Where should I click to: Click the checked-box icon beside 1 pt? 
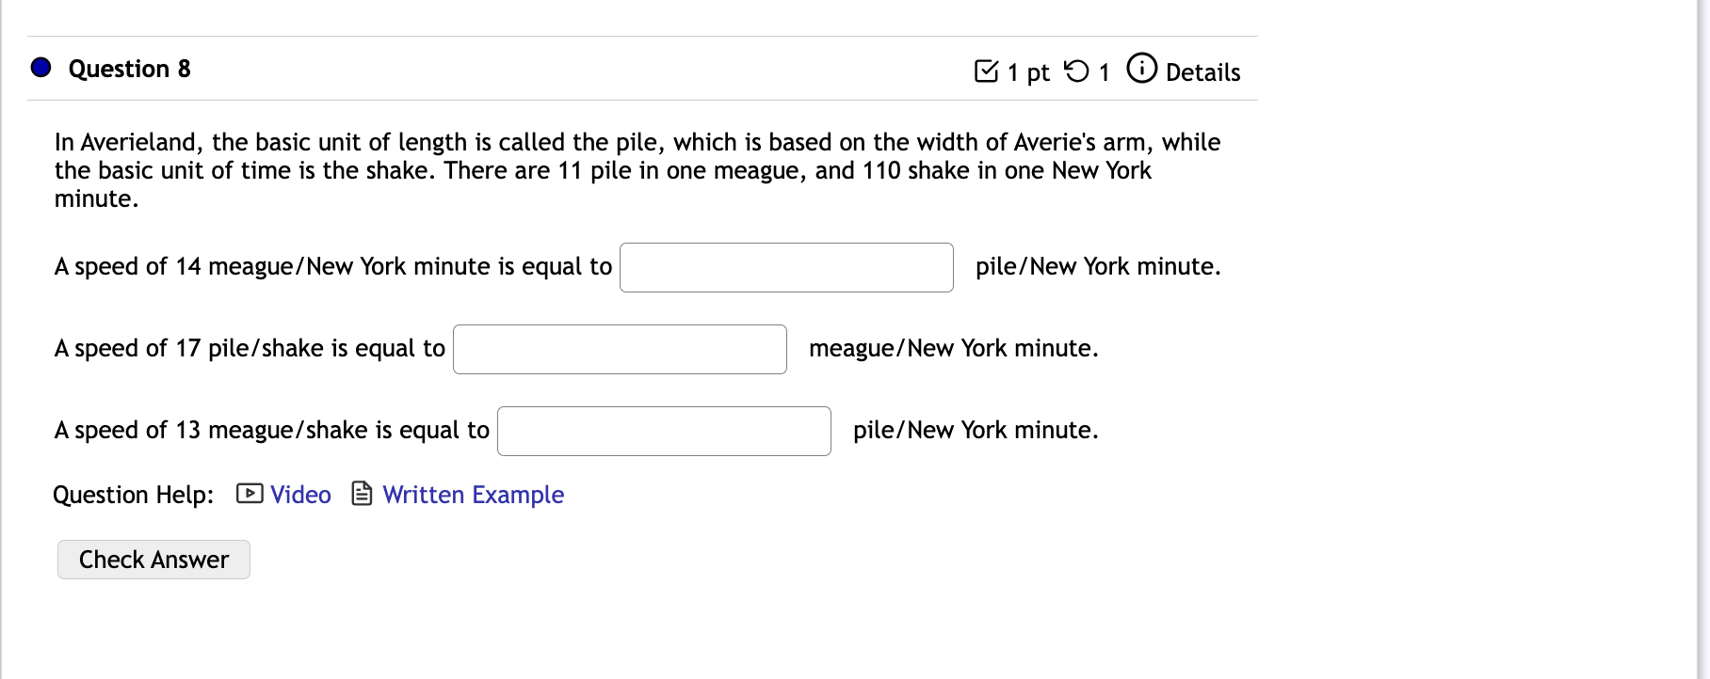pyautogui.click(x=987, y=70)
